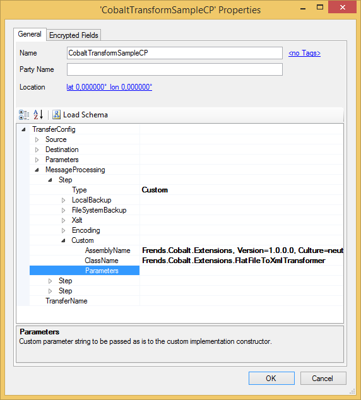Select the ClassName property
Screen dimensions: 361x400
[x=102, y=261]
